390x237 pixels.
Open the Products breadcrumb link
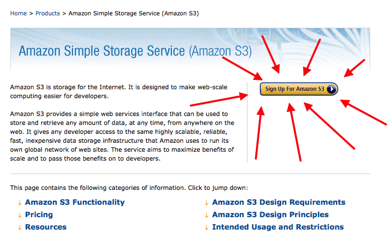(48, 13)
